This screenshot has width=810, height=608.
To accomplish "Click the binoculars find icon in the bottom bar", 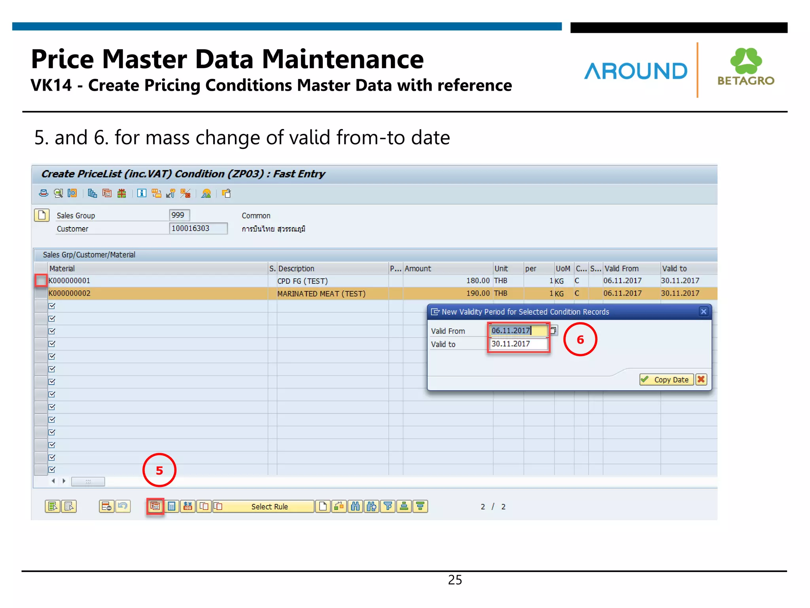I will (356, 506).
